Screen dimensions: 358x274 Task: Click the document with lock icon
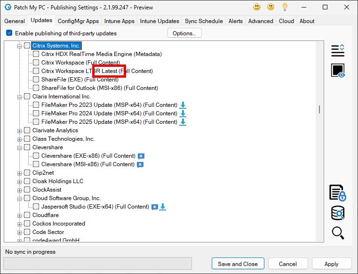[338, 193]
